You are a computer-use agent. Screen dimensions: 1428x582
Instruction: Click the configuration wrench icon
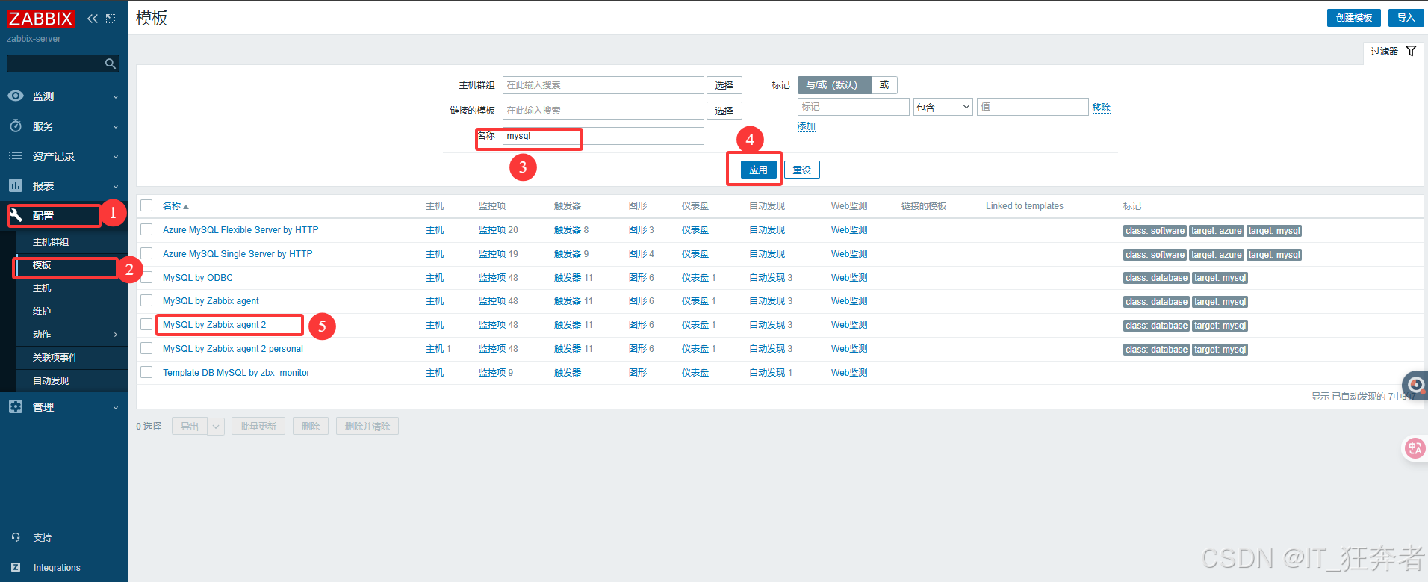(x=16, y=215)
